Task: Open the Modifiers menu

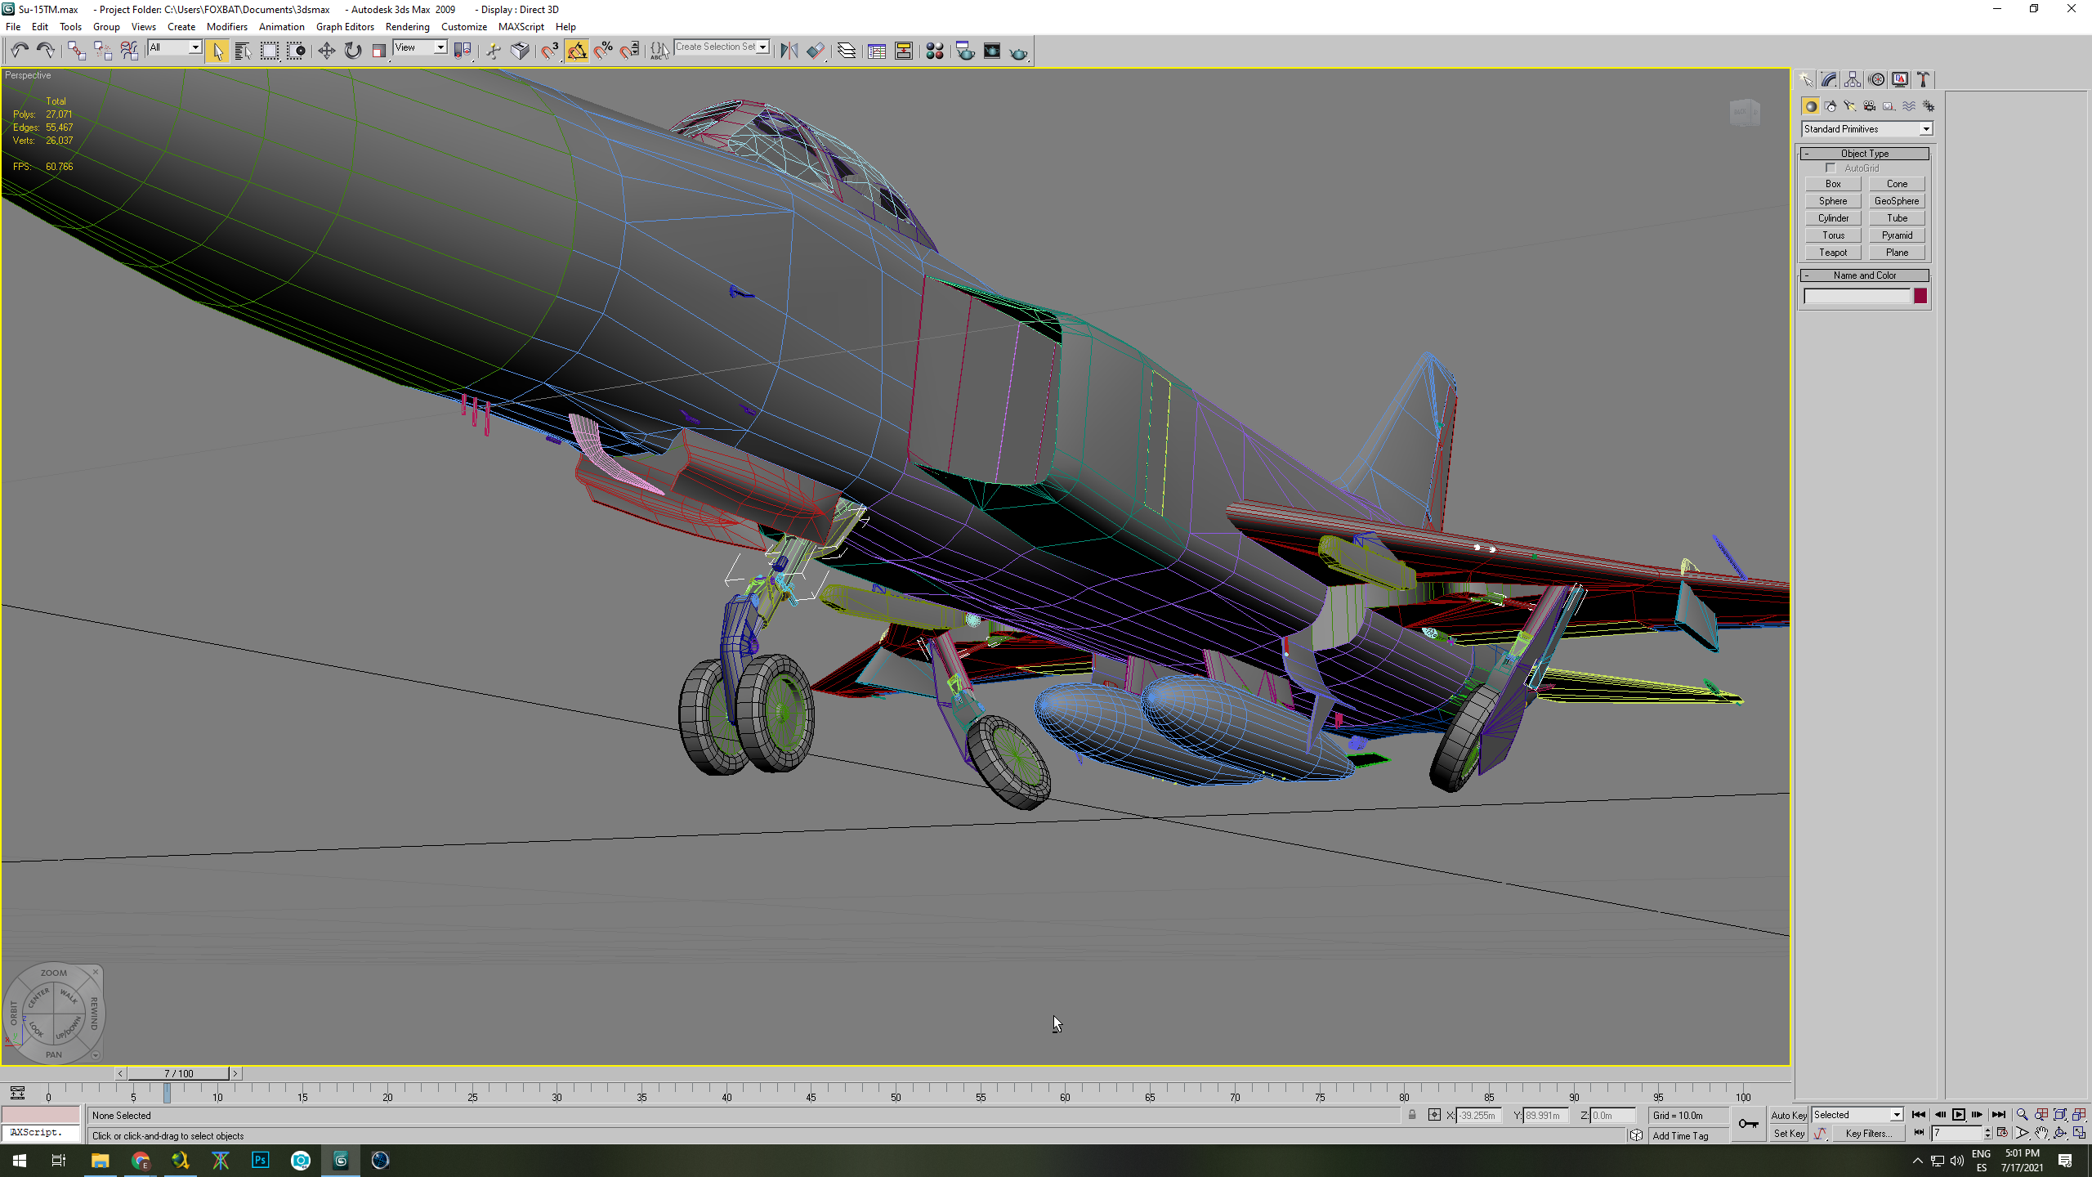Action: click(x=226, y=27)
